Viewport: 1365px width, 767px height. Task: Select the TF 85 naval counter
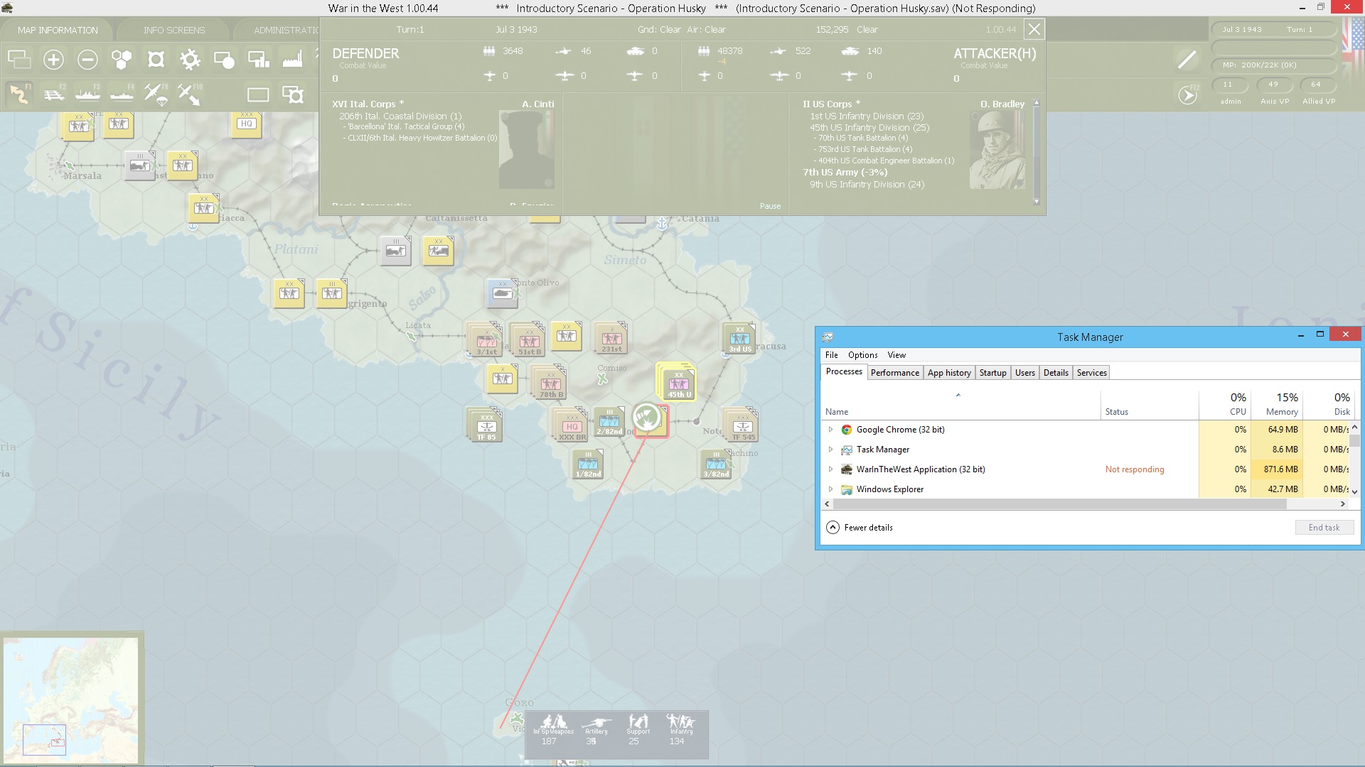click(486, 425)
